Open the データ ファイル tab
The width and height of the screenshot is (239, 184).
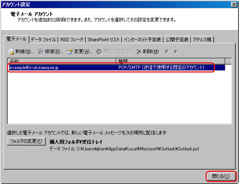43,40
